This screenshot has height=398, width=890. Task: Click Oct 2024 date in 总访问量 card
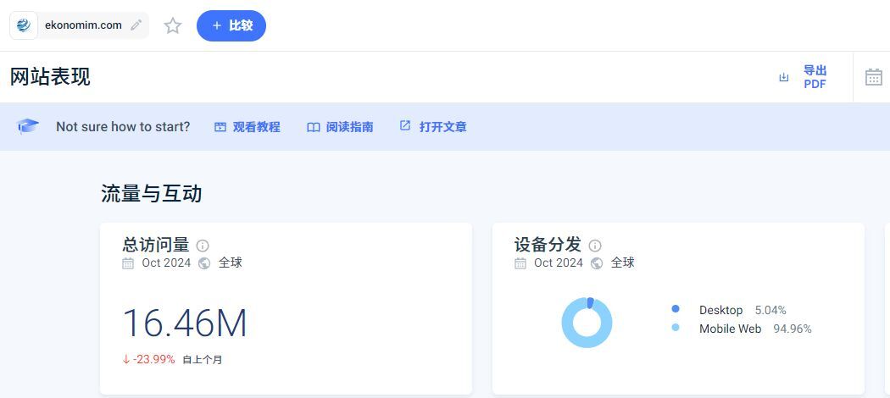coord(166,263)
